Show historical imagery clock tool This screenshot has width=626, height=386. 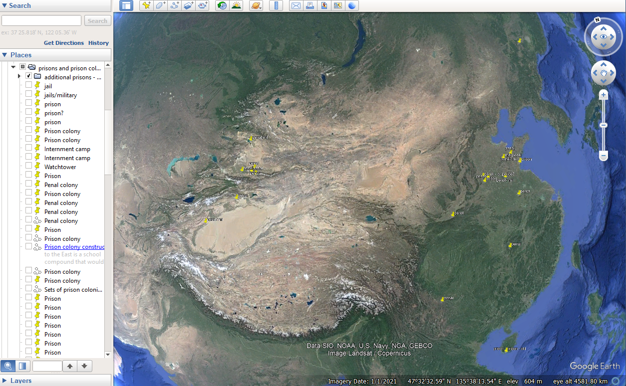click(222, 5)
